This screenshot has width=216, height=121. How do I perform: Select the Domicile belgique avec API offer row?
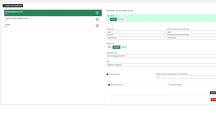coord(53,13)
